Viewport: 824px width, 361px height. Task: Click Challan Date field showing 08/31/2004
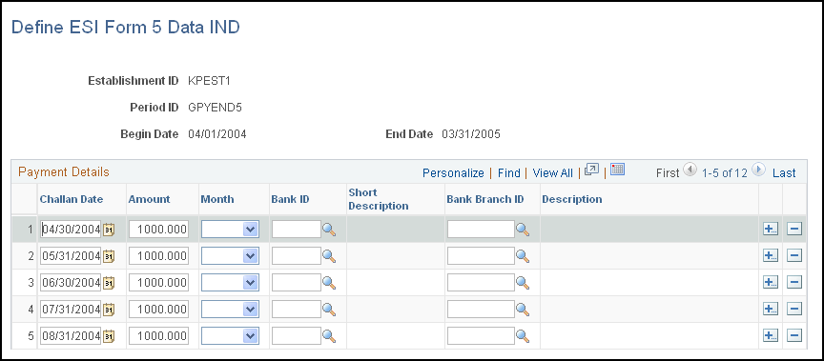pos(71,336)
